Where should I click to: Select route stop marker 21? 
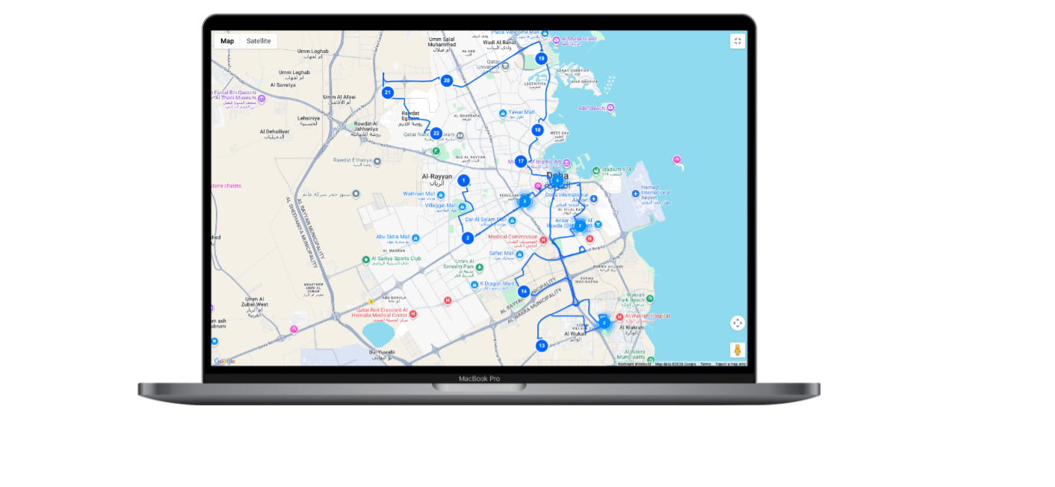coord(388,93)
